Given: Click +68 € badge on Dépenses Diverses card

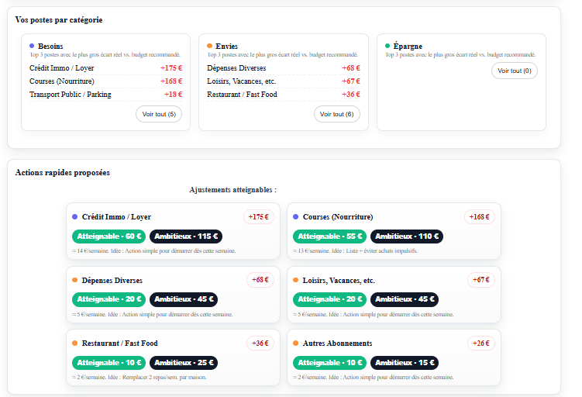Looking at the screenshot, I should pyautogui.click(x=260, y=280).
